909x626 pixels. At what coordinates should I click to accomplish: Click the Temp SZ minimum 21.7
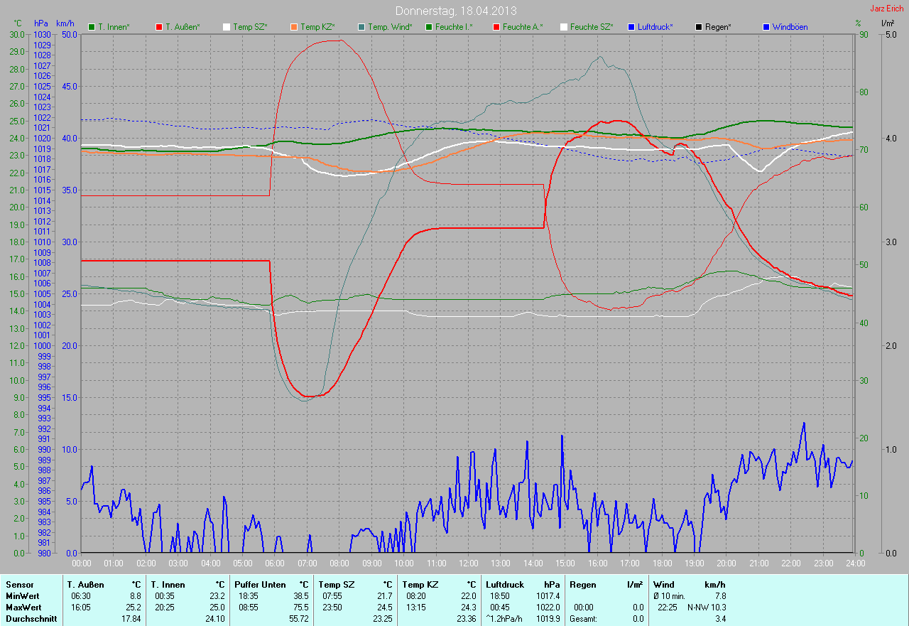click(383, 595)
